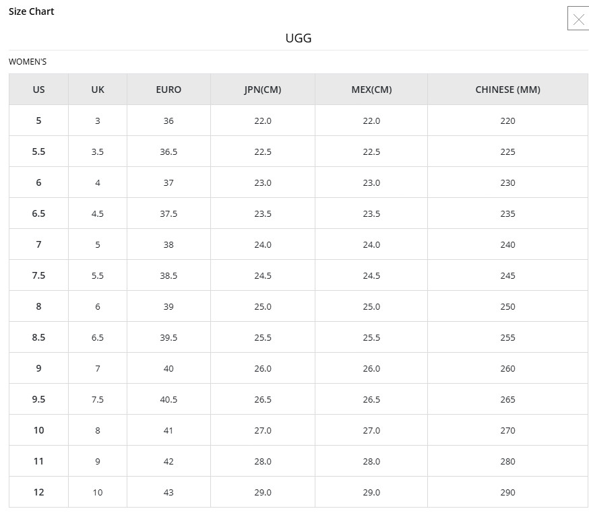
Task: Click the CHINESE (MM) column header
Action: tap(507, 90)
